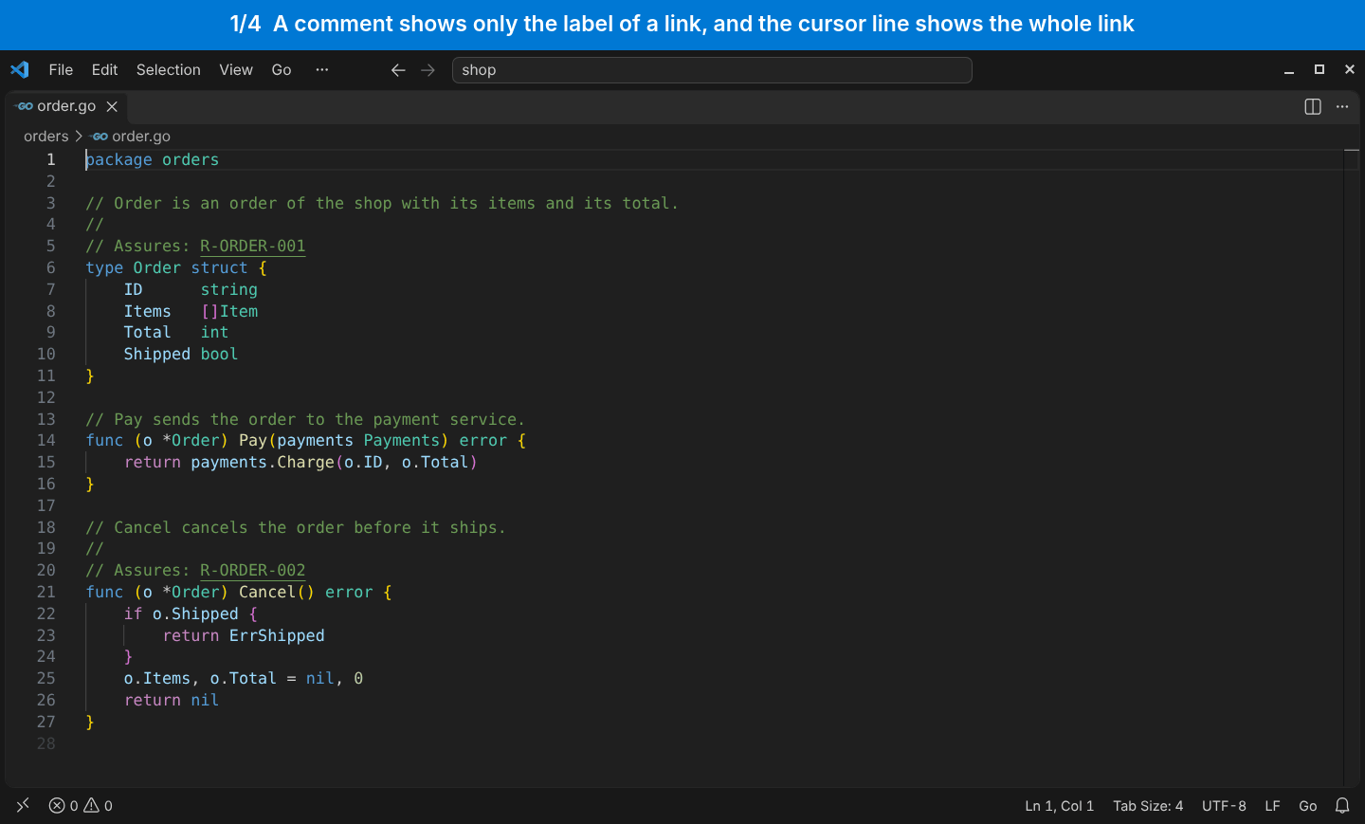Click the '[]Item' type on Items line
The height and width of the screenshot is (824, 1365).
coord(229,312)
